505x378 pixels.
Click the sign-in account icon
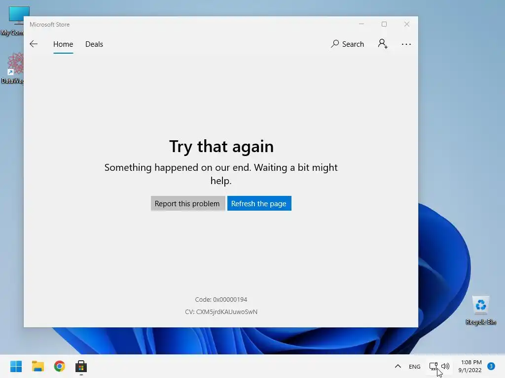click(383, 44)
